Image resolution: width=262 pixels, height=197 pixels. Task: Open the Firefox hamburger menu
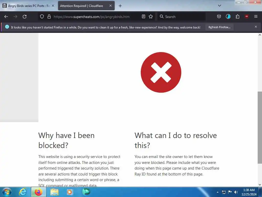(x=256, y=16)
